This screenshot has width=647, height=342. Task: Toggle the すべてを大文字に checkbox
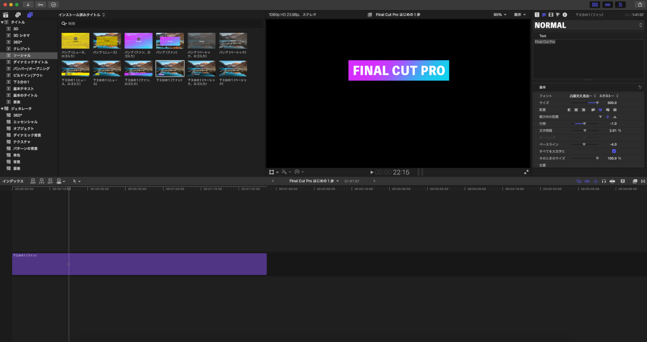point(614,151)
